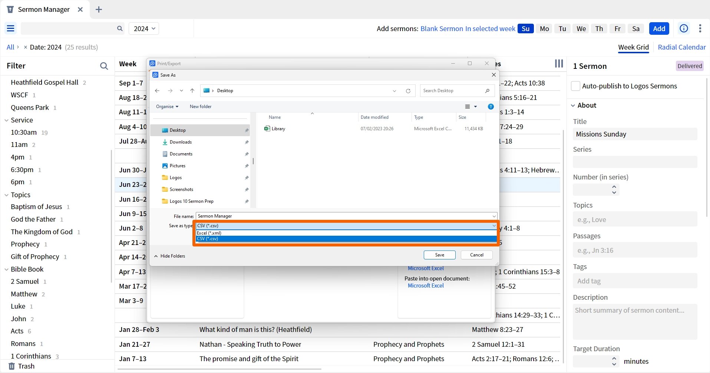Open the Logos folder in navigation pane

(175, 178)
